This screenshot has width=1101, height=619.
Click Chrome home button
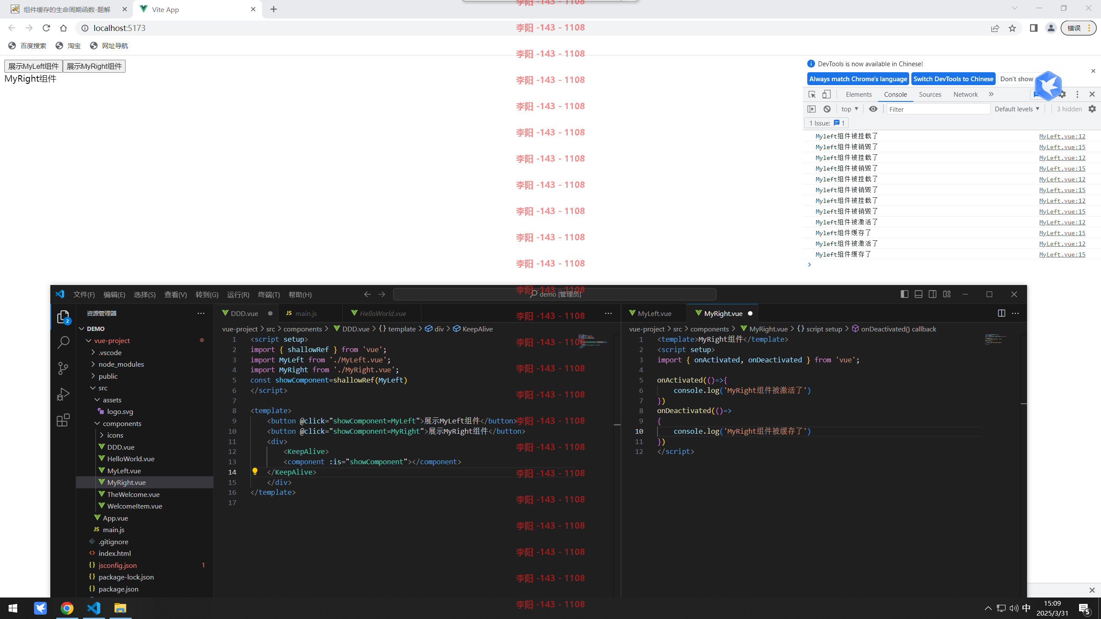tap(64, 28)
